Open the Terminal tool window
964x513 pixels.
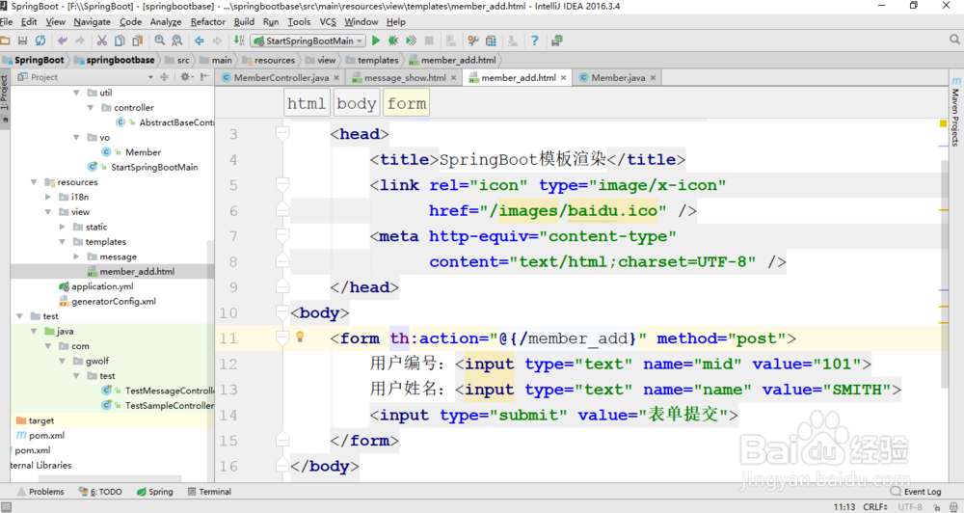[209, 492]
